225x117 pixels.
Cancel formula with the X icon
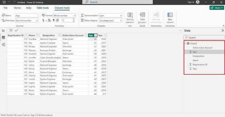[x=11, y=30]
